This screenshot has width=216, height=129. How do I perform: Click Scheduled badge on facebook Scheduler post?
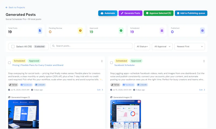pyautogui.click(x=121, y=61)
